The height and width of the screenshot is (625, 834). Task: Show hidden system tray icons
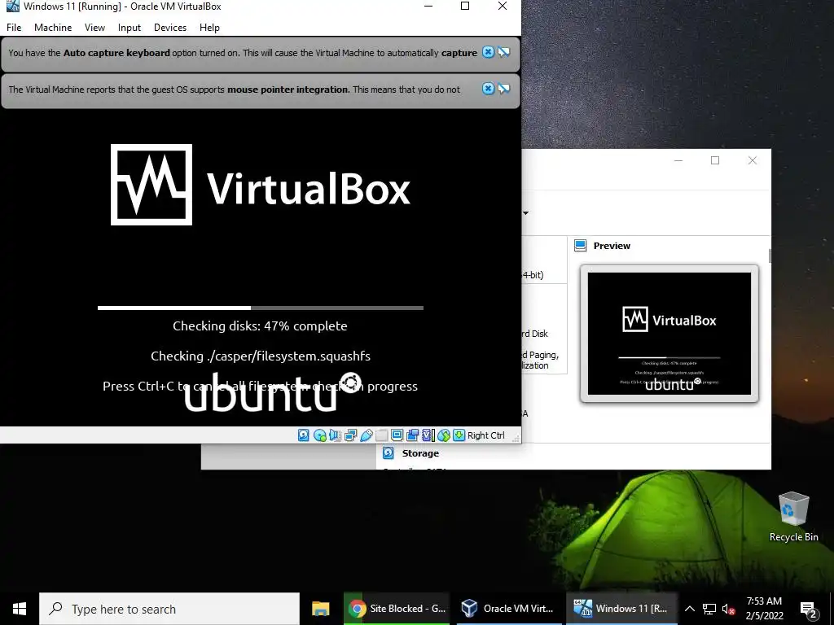689,609
